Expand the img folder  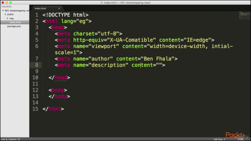(x=7, y=18)
